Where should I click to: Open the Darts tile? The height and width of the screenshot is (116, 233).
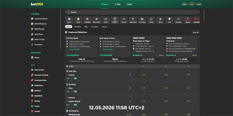160,20
